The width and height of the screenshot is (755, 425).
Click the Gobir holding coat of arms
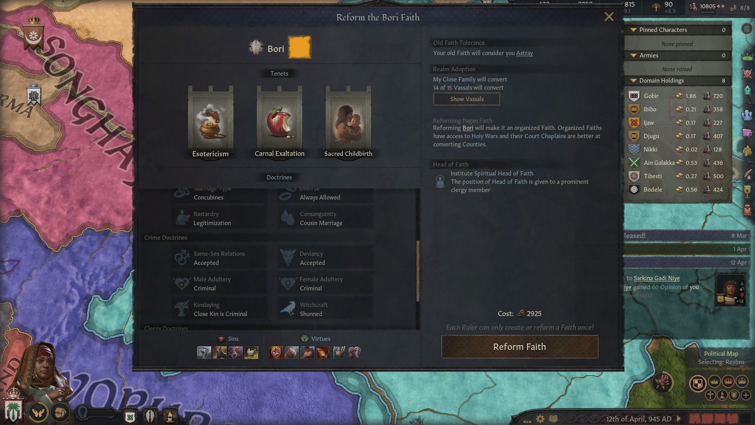634,96
